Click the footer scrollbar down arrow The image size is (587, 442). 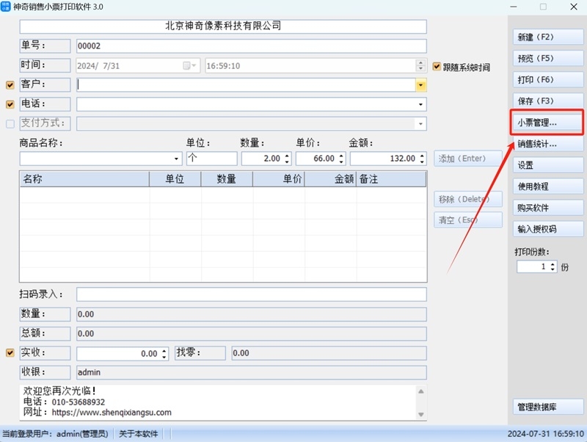point(420,414)
